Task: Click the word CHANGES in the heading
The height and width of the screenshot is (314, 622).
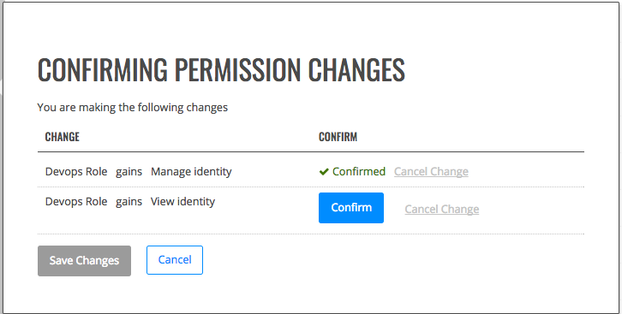Action: pyautogui.click(x=356, y=69)
